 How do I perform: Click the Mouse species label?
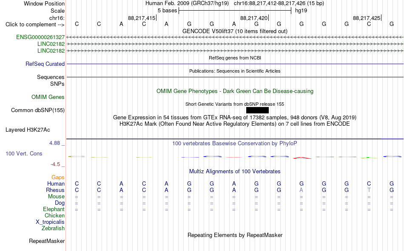pos(56,196)
